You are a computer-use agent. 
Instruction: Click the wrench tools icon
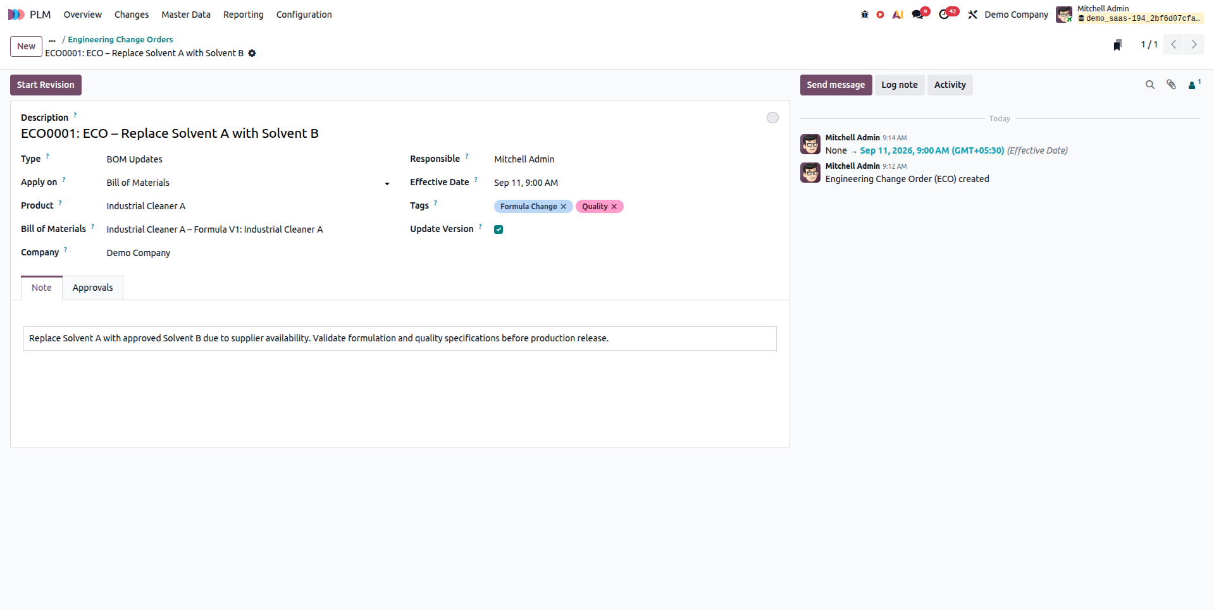(x=972, y=15)
